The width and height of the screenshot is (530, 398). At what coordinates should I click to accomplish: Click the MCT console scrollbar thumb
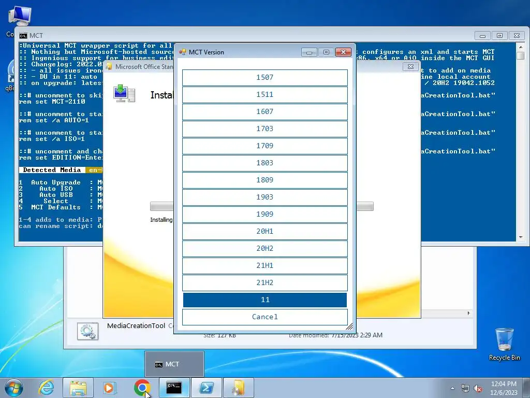click(x=521, y=55)
